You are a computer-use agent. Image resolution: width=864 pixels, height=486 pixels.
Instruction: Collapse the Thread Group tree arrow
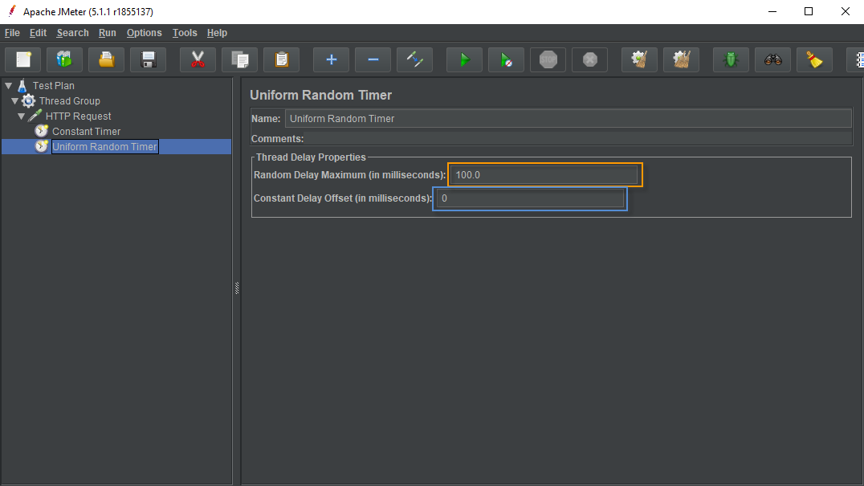[14, 101]
